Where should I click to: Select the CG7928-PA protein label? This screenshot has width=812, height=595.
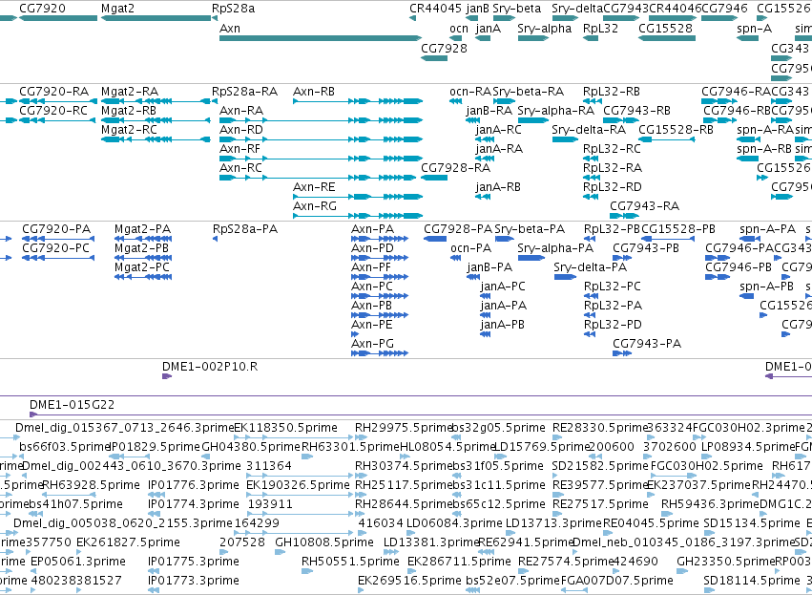(458, 229)
